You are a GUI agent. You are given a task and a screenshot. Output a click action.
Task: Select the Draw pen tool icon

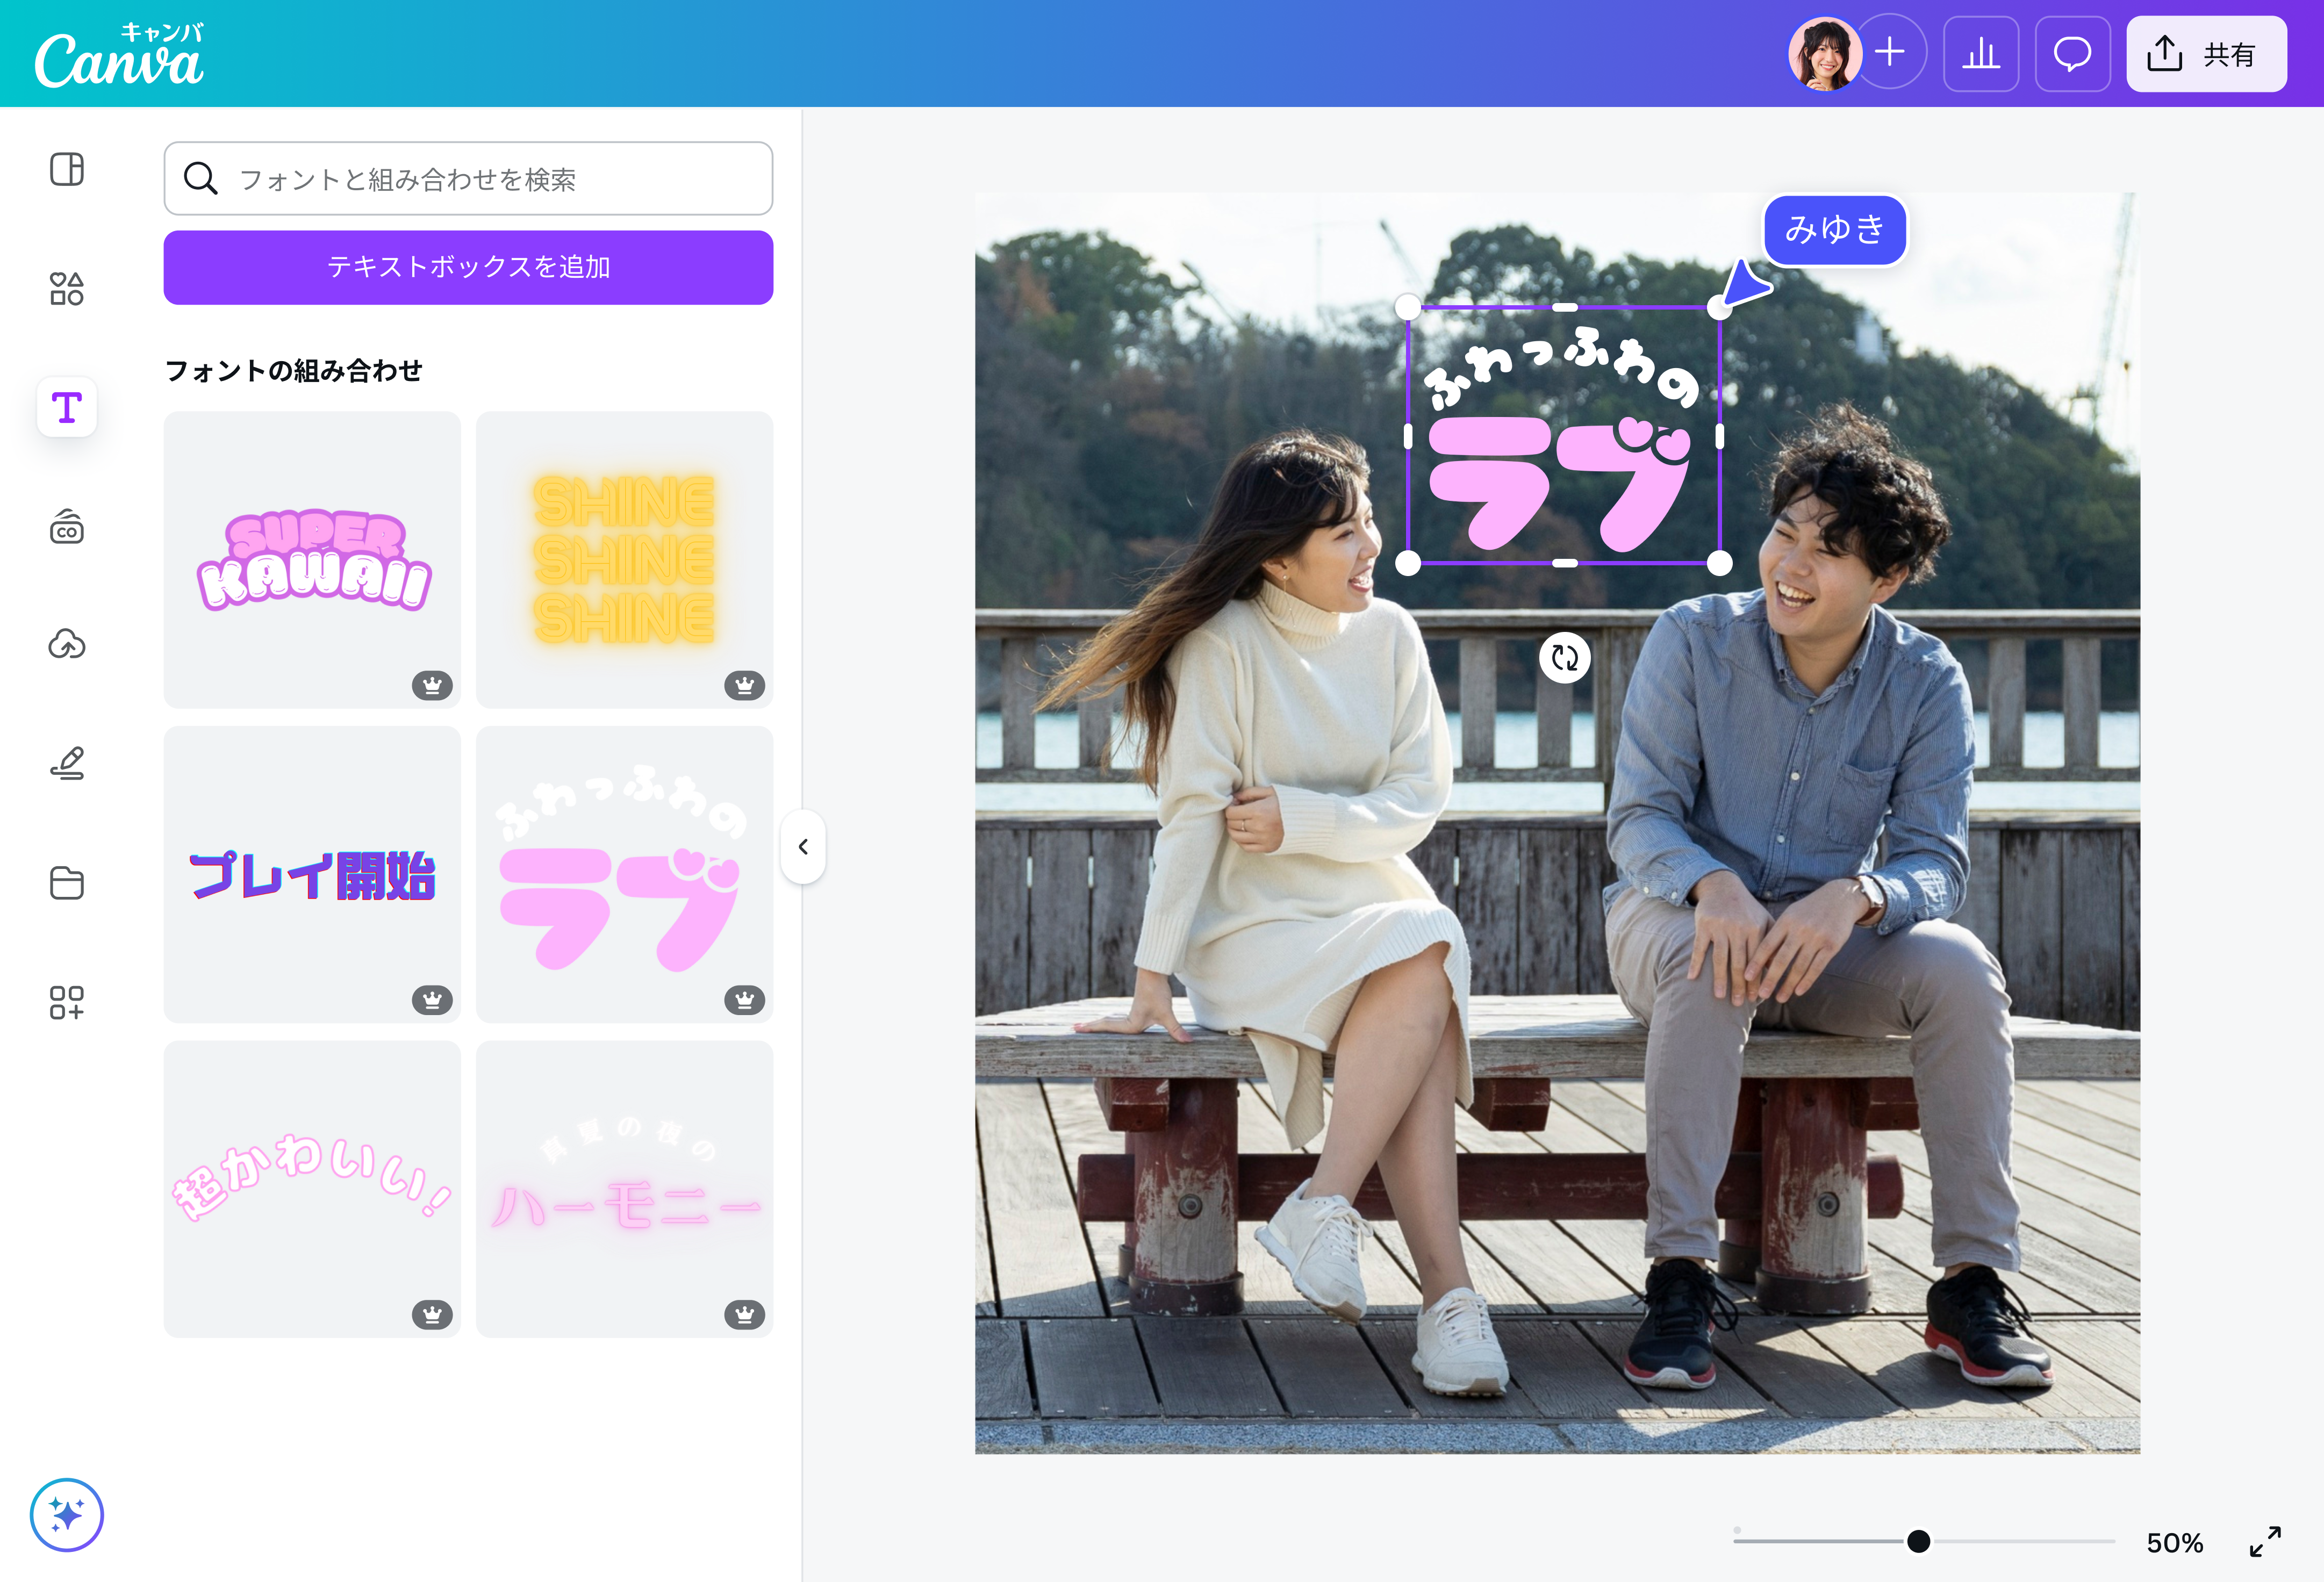[x=67, y=764]
